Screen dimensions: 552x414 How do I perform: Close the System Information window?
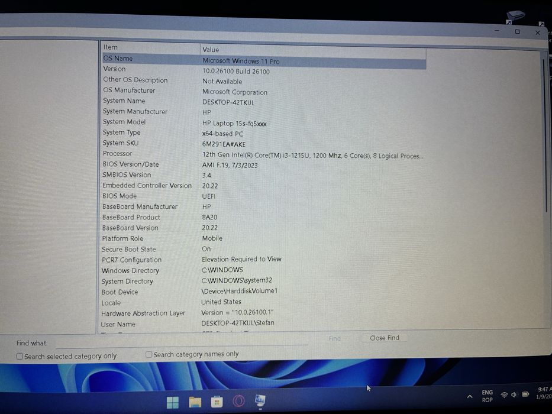(538, 33)
